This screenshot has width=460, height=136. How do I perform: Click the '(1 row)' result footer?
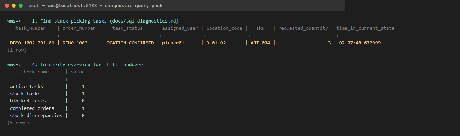point(17,50)
